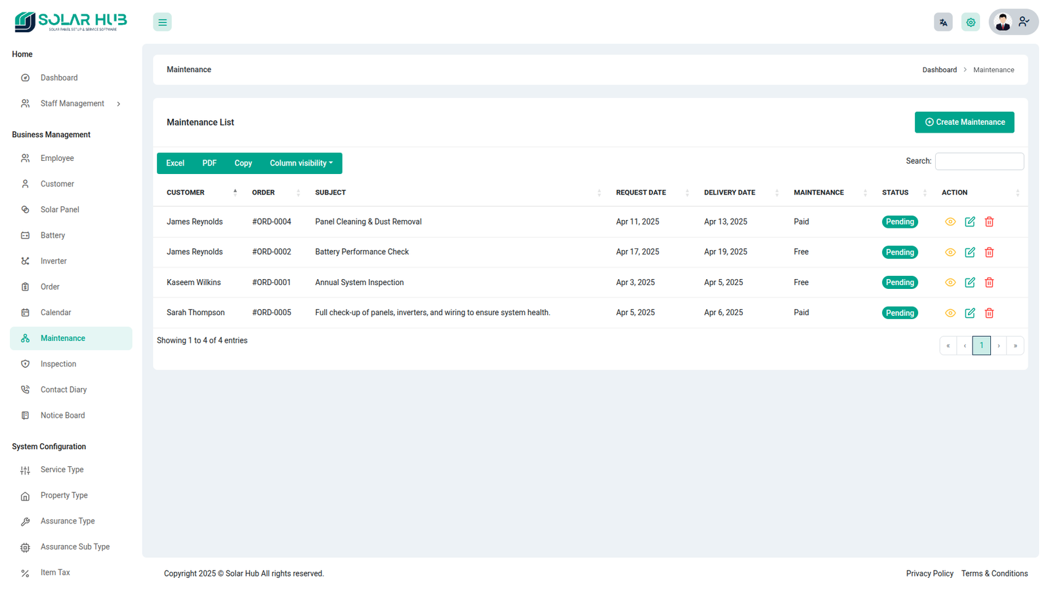Open the language translation icon
Image resolution: width=1050 pixels, height=591 pixels.
[943, 22]
